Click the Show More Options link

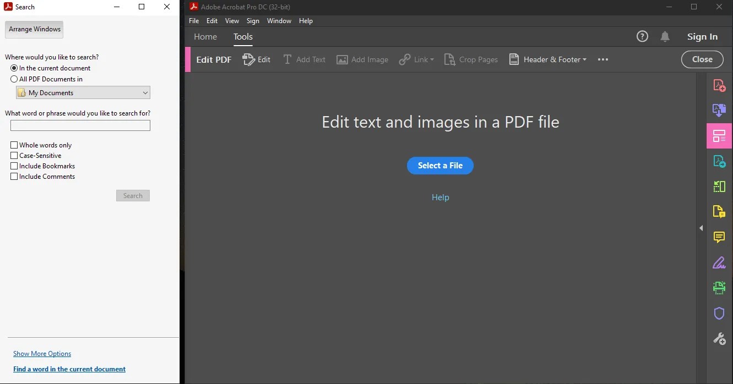[x=42, y=353]
